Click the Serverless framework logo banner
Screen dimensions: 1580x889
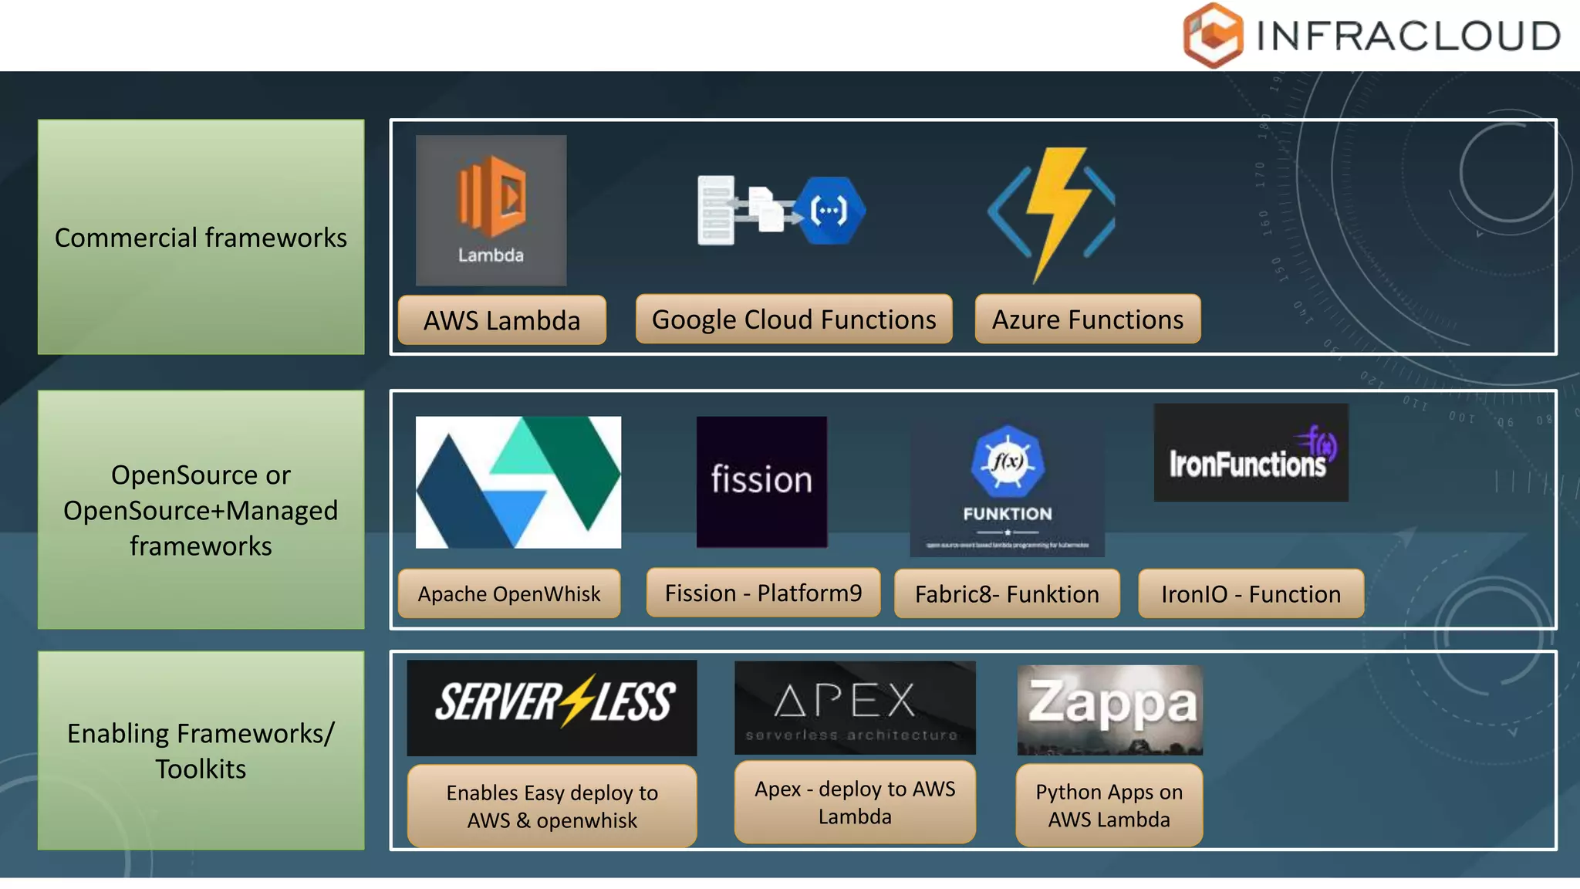pos(552,707)
